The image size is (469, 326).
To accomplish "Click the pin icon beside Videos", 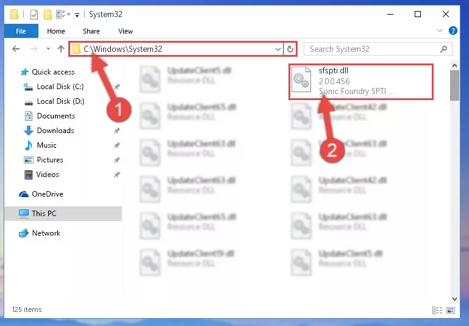I will point(117,175).
